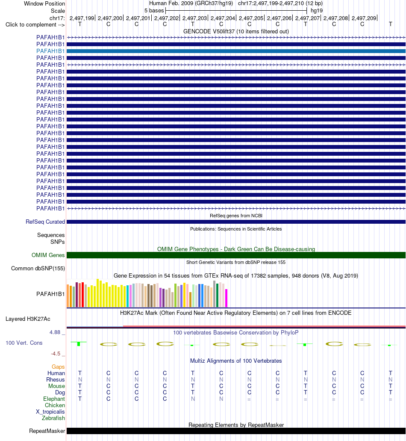
Task: Open the 'H3K27Ac Mark' ENCODE track title
Action: pyautogui.click(x=236, y=313)
